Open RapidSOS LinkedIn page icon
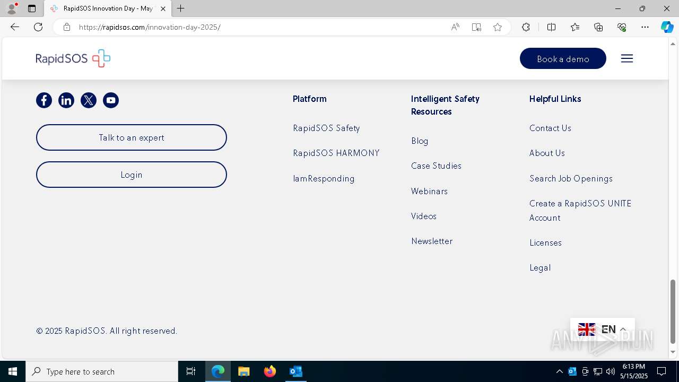 click(66, 100)
